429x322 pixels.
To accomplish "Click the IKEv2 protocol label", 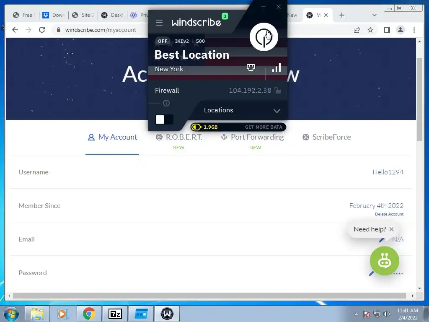I will pyautogui.click(x=182, y=41).
